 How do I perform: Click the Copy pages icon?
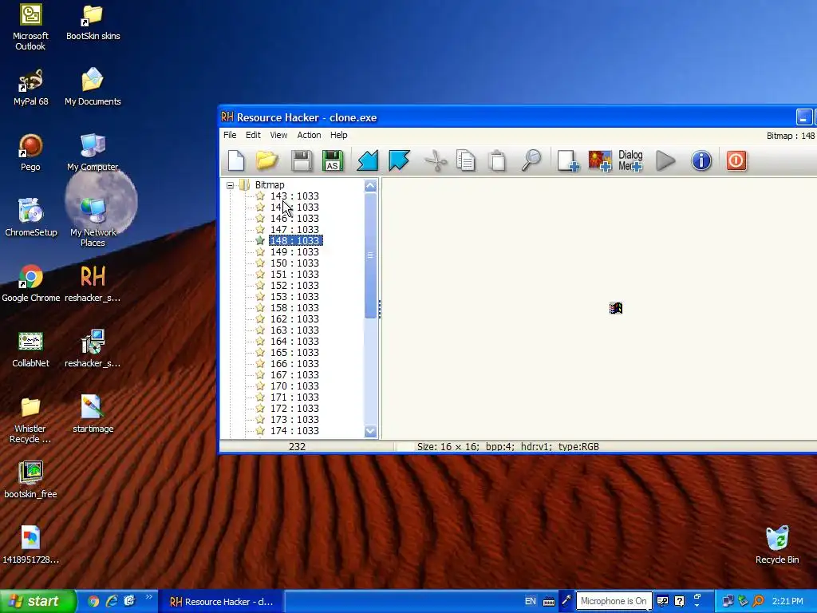[465, 160]
